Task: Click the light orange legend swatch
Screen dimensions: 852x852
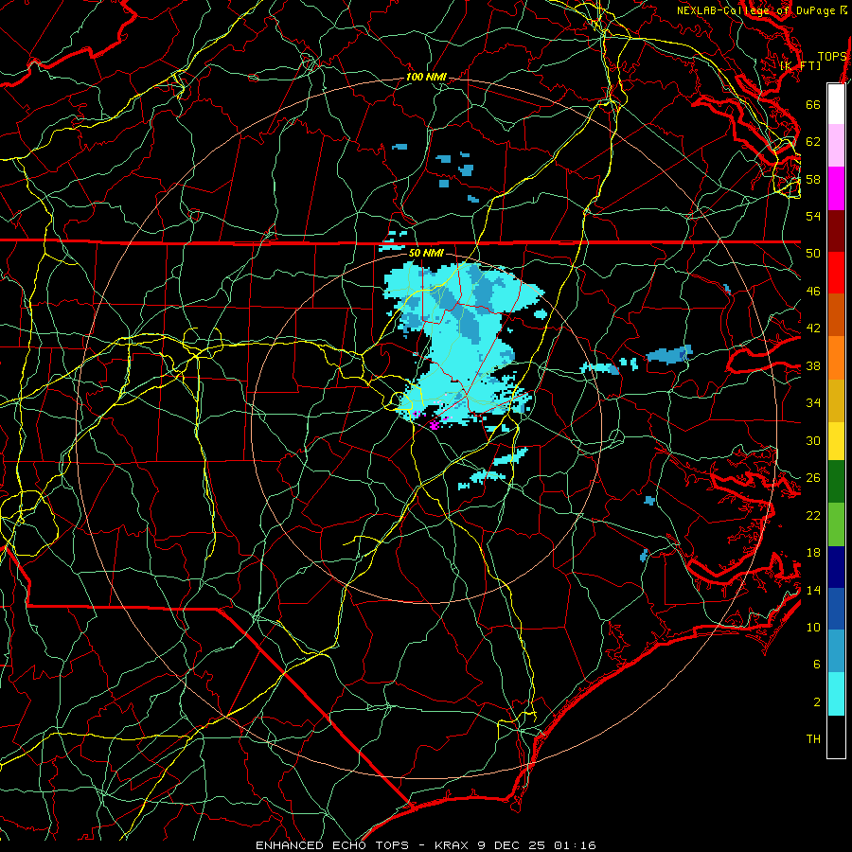Action: click(x=836, y=358)
